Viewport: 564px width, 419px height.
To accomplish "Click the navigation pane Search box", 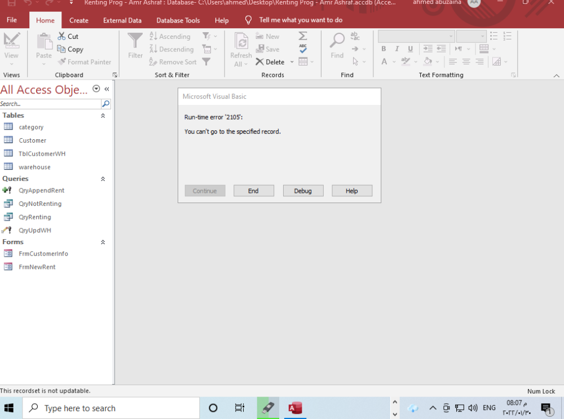I will point(50,104).
